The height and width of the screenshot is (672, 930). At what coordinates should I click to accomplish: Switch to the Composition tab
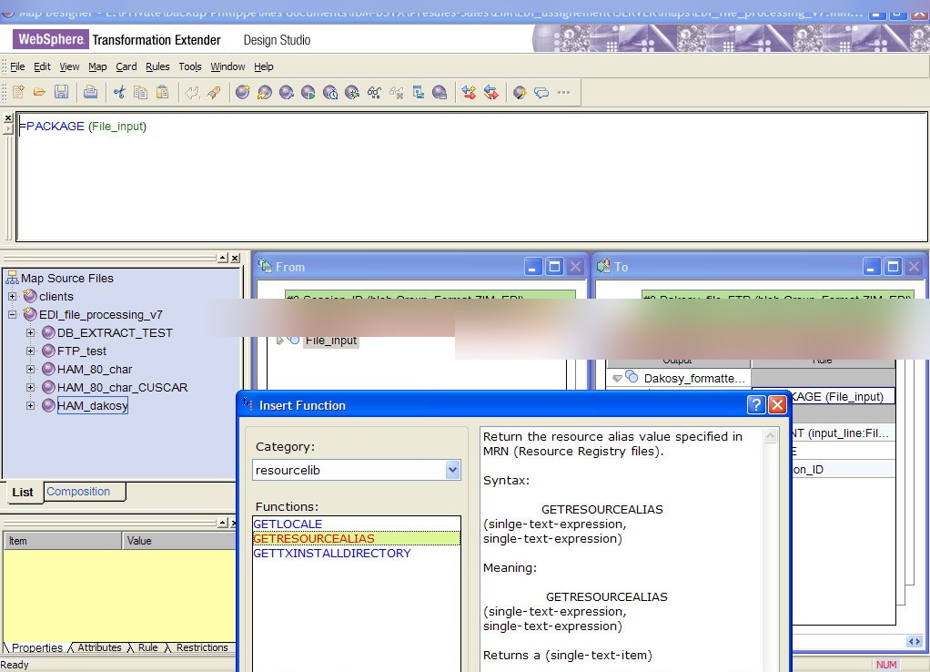click(77, 492)
